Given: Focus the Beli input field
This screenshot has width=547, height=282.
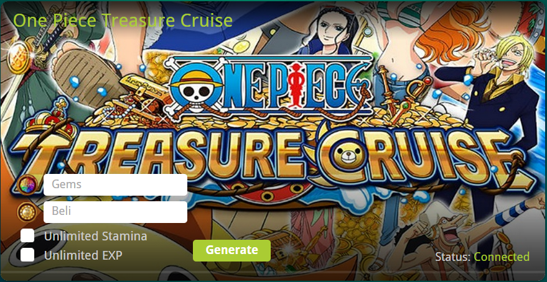Looking at the screenshot, I should coord(116,212).
